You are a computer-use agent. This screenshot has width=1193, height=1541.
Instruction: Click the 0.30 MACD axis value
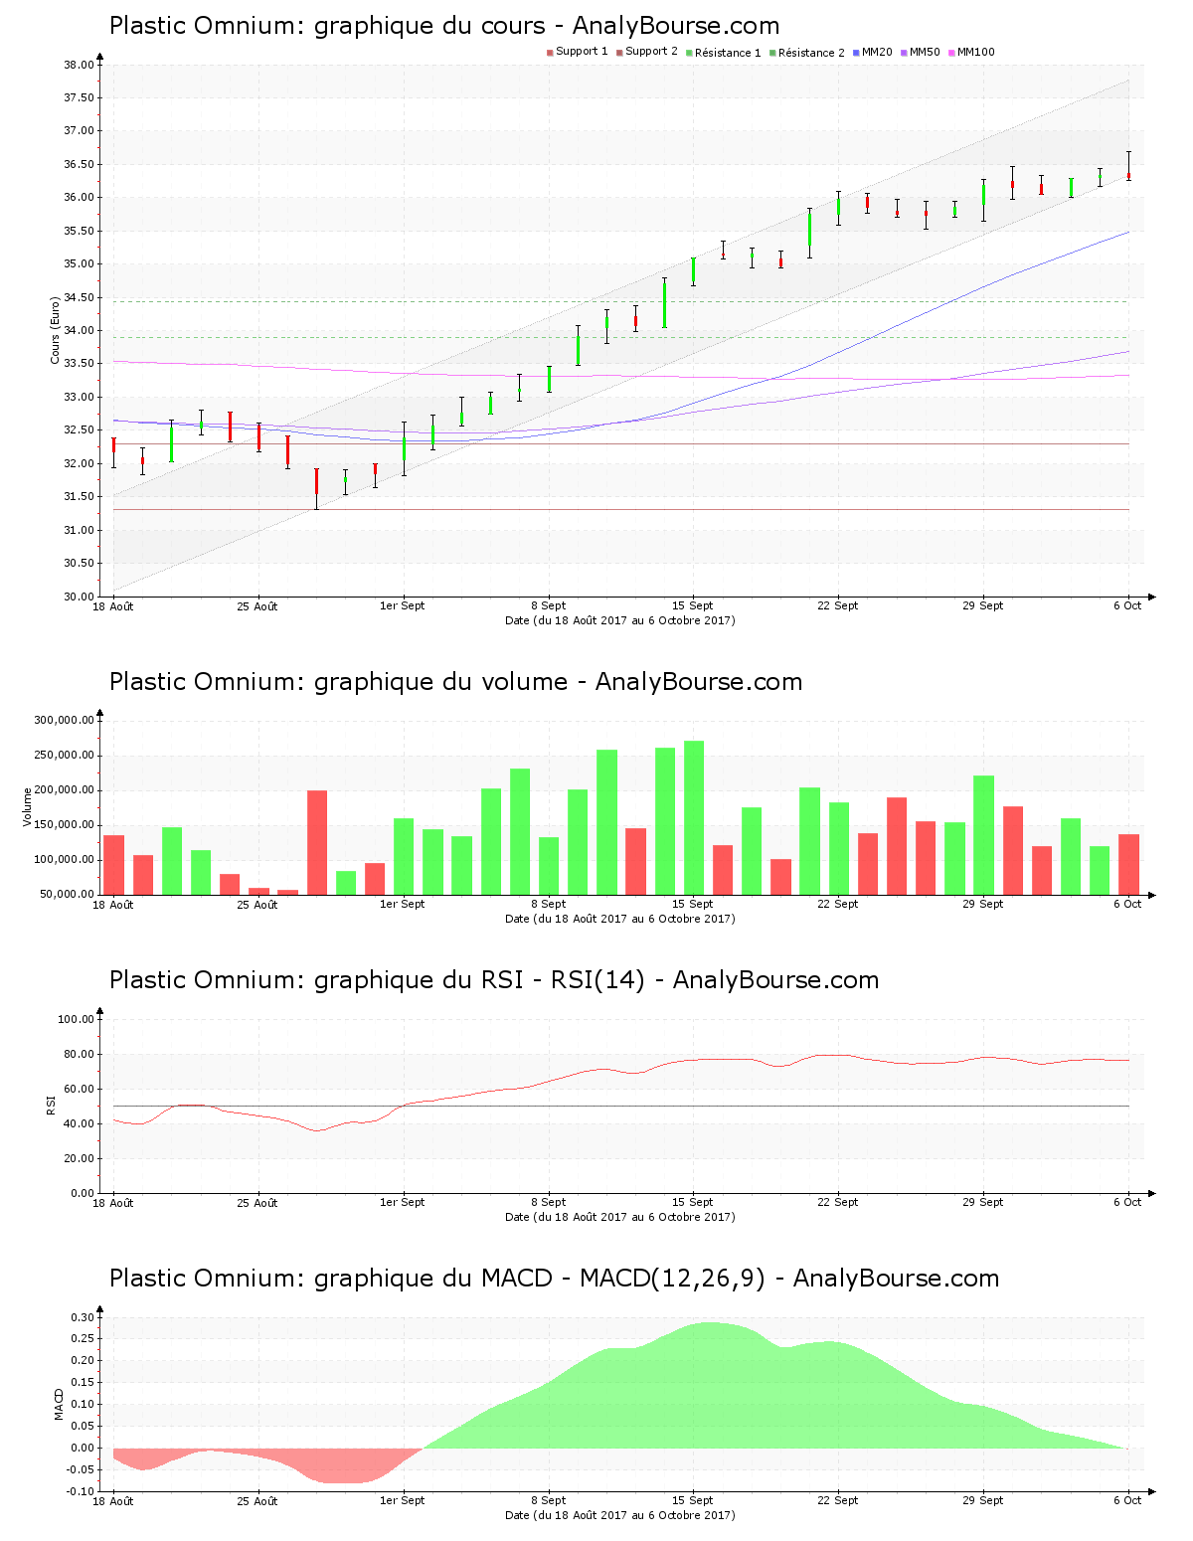coord(83,1317)
